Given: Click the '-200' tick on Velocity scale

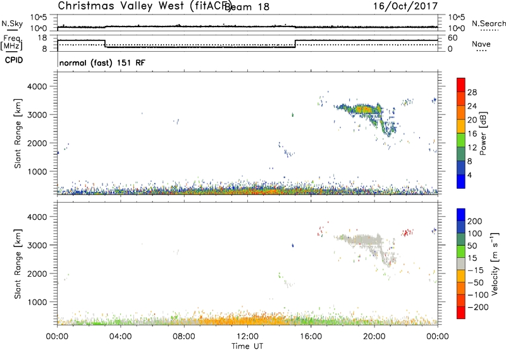Looking at the screenshot, I should click(x=478, y=307).
